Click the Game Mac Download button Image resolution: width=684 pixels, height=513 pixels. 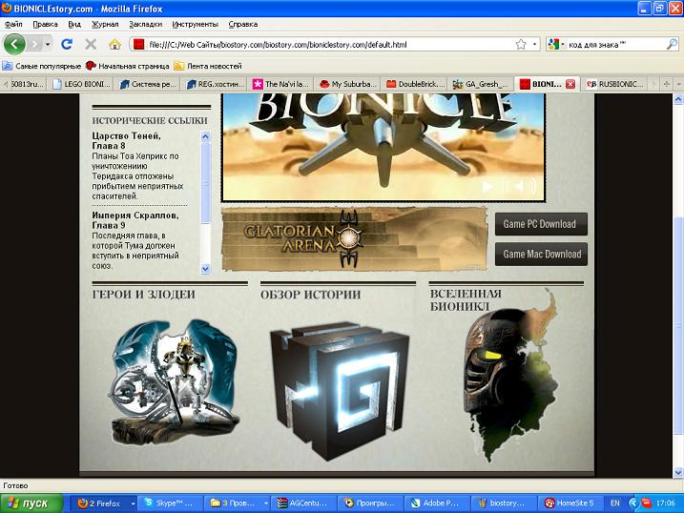(541, 254)
